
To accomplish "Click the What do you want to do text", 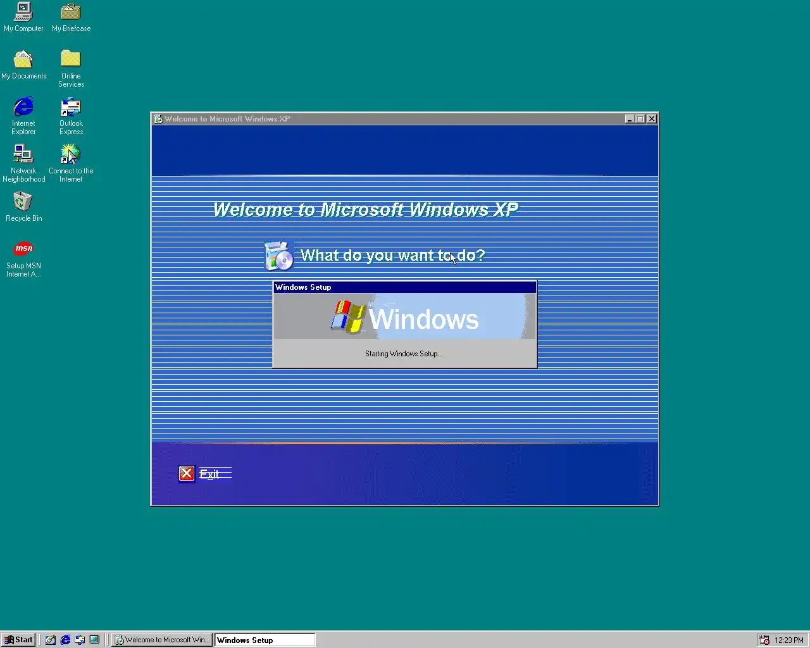I will 392,255.
